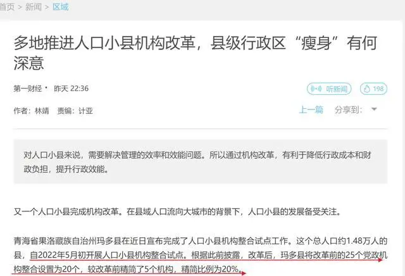405x276 pixels.
Task: Click the 分享到 share label
Action: click(x=348, y=110)
